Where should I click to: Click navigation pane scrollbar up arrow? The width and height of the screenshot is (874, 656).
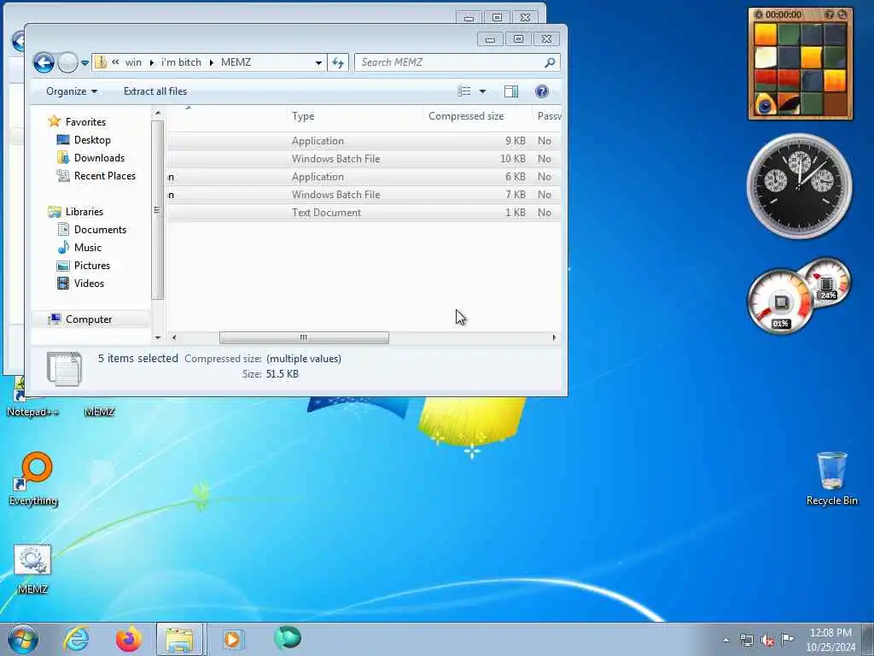coord(158,114)
